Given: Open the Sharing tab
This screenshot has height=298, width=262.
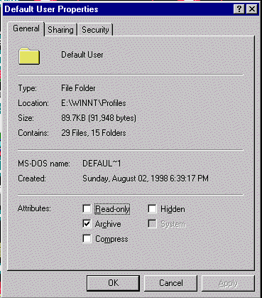Looking at the screenshot, I should (60, 30).
